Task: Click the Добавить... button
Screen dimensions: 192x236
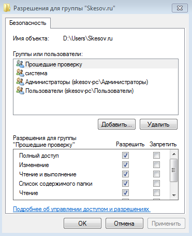Action: pyautogui.click(x=116, y=124)
